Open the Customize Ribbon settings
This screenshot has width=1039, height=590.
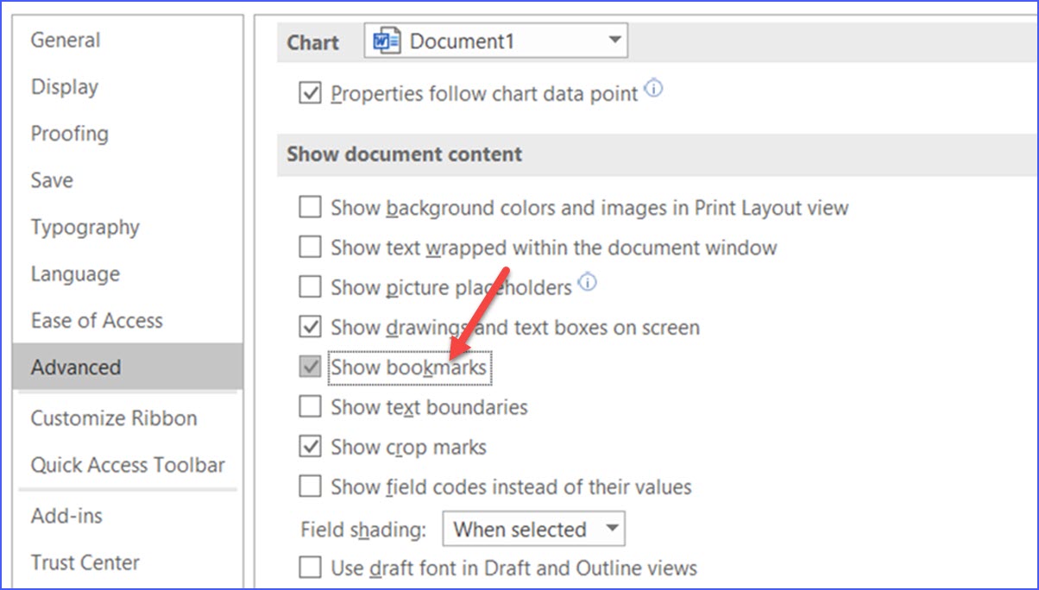pyautogui.click(x=113, y=417)
